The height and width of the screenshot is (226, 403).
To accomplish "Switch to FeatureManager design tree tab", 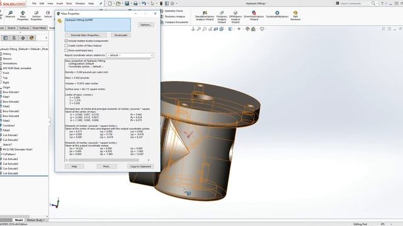I will tap(6, 38).
